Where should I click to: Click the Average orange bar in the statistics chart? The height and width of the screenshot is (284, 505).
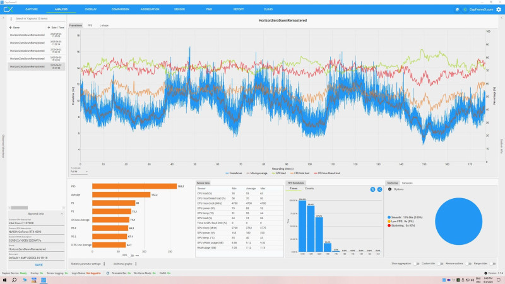(x=121, y=195)
